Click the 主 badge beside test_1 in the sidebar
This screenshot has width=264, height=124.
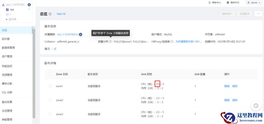coord(29,5)
